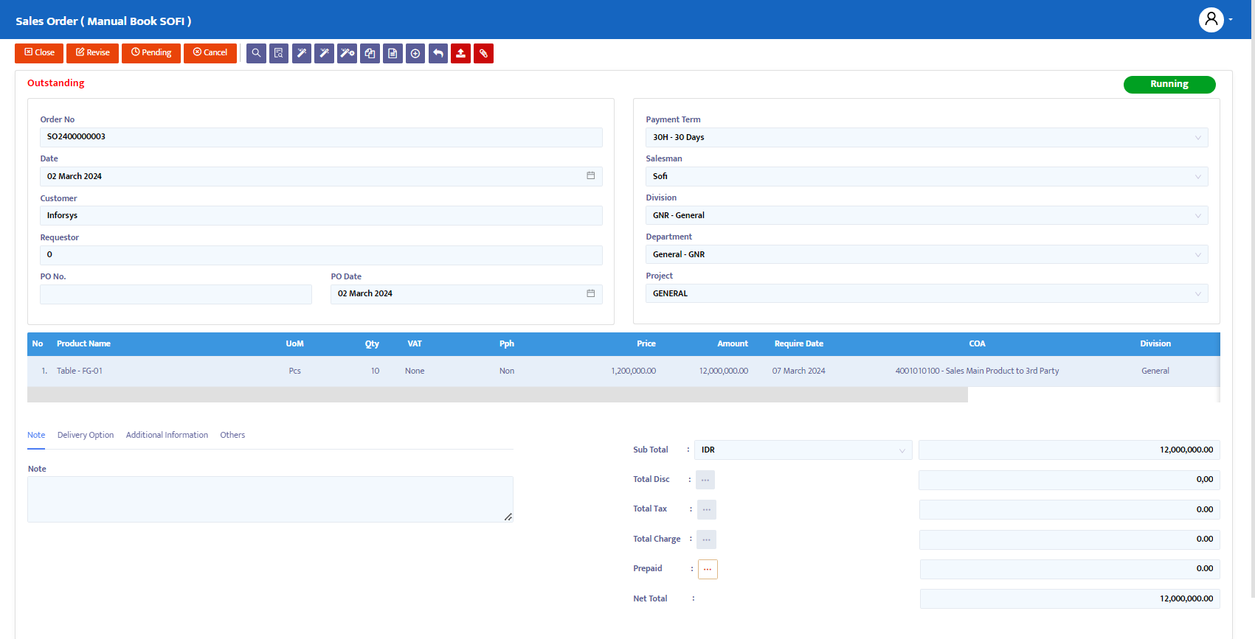The image size is (1255, 639).
Task: Click the search magnifier toolbar icon
Action: tap(256, 53)
